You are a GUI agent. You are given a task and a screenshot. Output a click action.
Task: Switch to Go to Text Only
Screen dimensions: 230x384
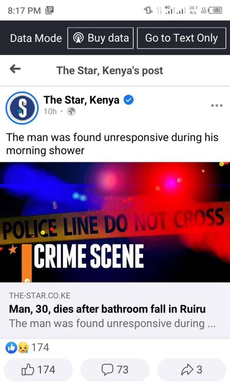(x=182, y=38)
